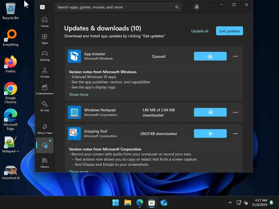
Task: Open the Entertainment section
Action: (x=44, y=90)
